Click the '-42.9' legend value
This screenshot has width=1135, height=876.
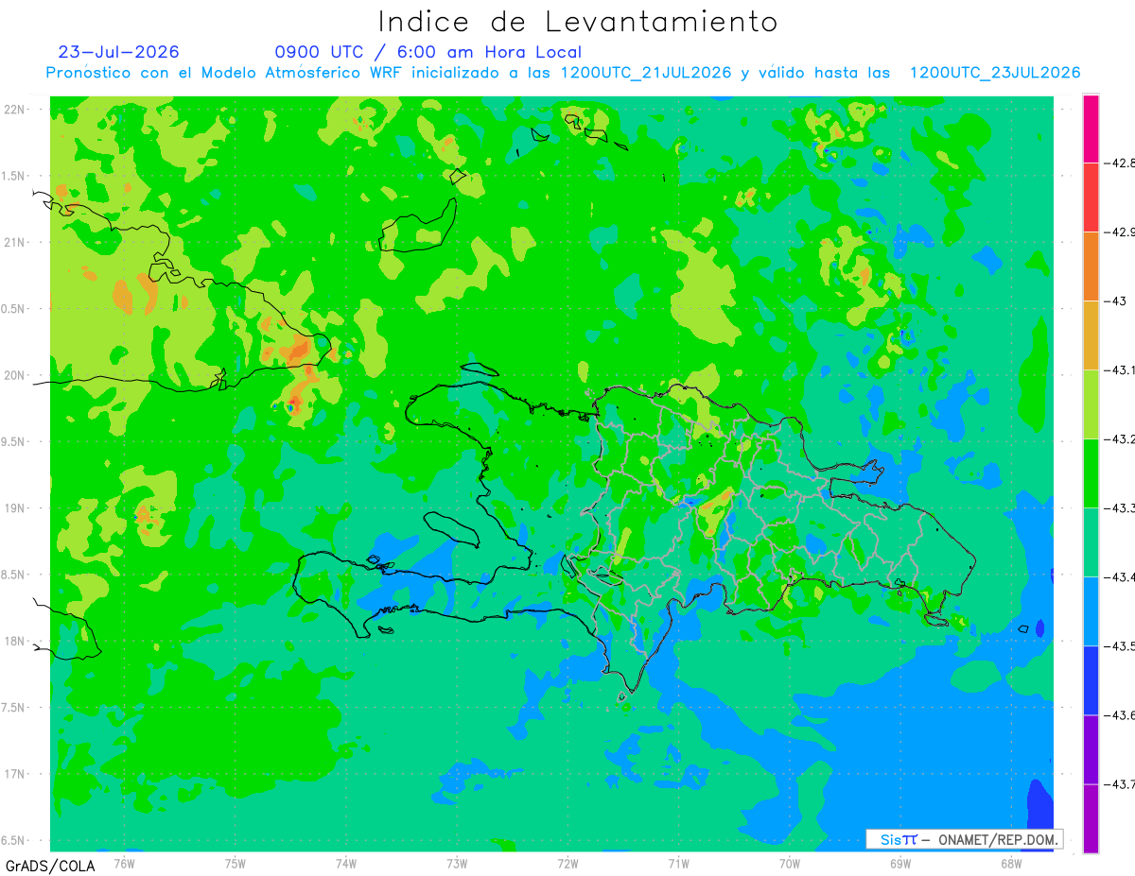(1122, 232)
